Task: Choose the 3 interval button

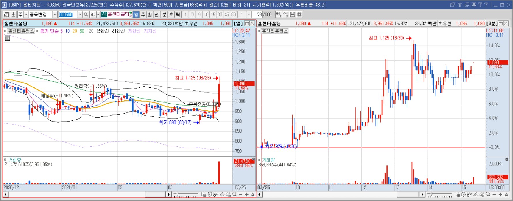Action: click(x=193, y=14)
